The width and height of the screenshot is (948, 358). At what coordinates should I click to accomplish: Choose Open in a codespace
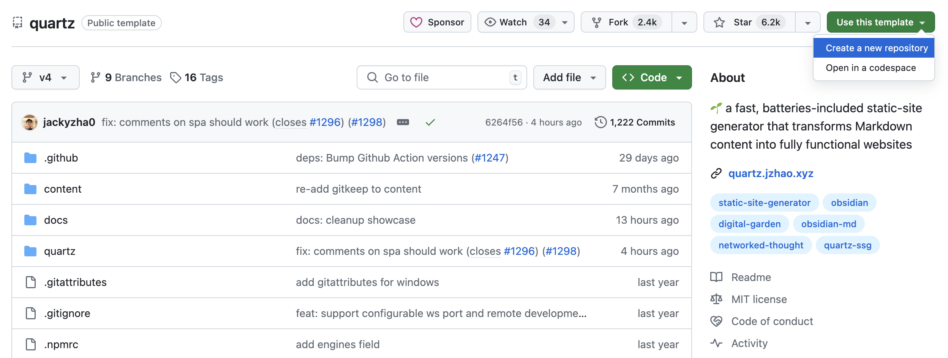tap(871, 68)
